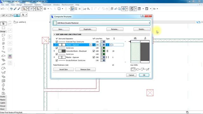Click the scissors Split tool icon
The image size is (203, 114).
pos(85,9)
